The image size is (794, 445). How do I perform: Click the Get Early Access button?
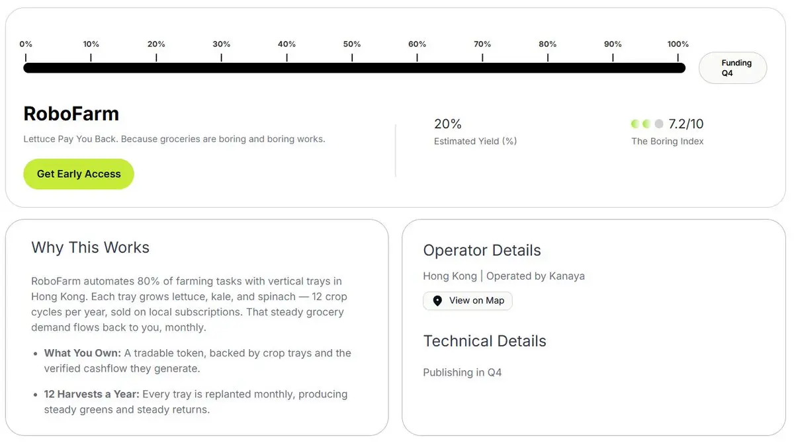[79, 174]
